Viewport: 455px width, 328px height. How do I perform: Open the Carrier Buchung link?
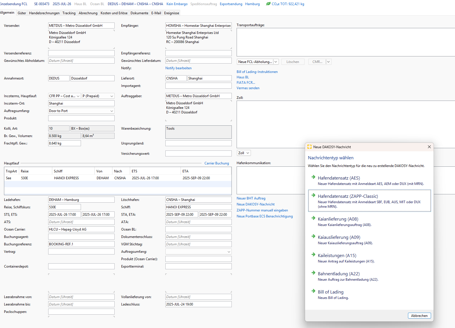point(217,163)
